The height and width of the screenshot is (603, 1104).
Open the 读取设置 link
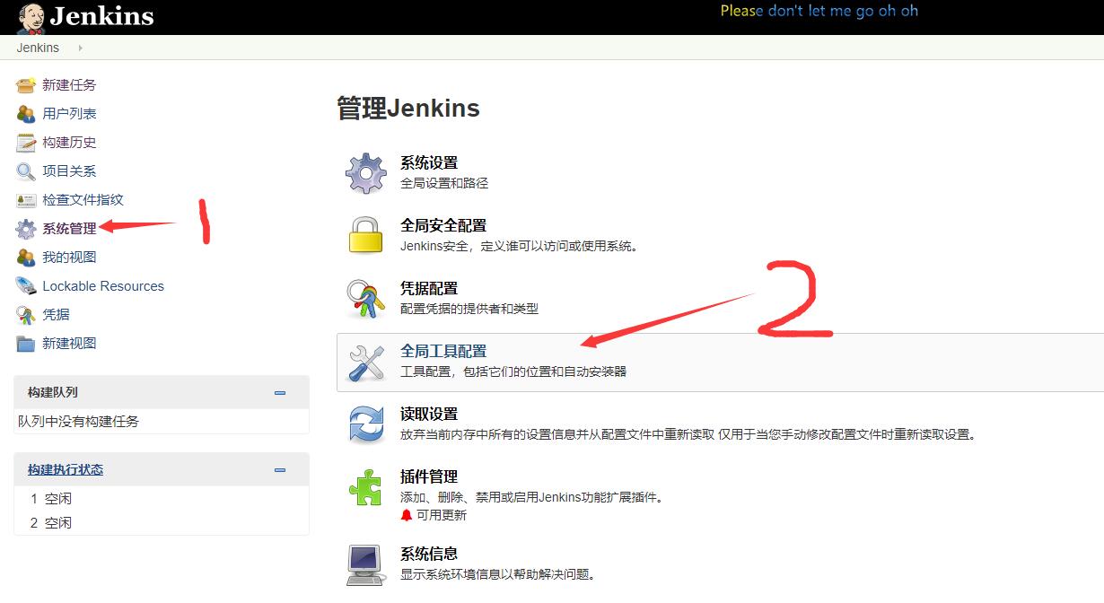point(429,415)
